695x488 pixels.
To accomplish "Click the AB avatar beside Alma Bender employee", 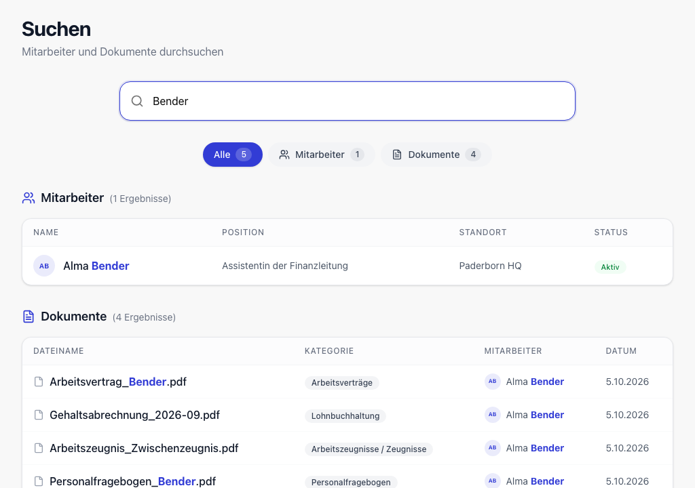I will [x=44, y=266].
